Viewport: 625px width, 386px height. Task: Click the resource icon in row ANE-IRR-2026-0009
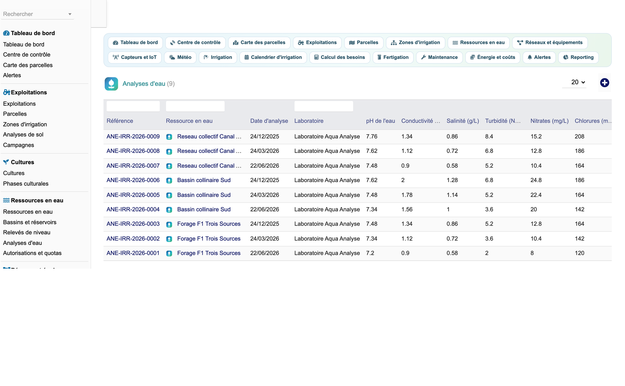[x=169, y=137]
